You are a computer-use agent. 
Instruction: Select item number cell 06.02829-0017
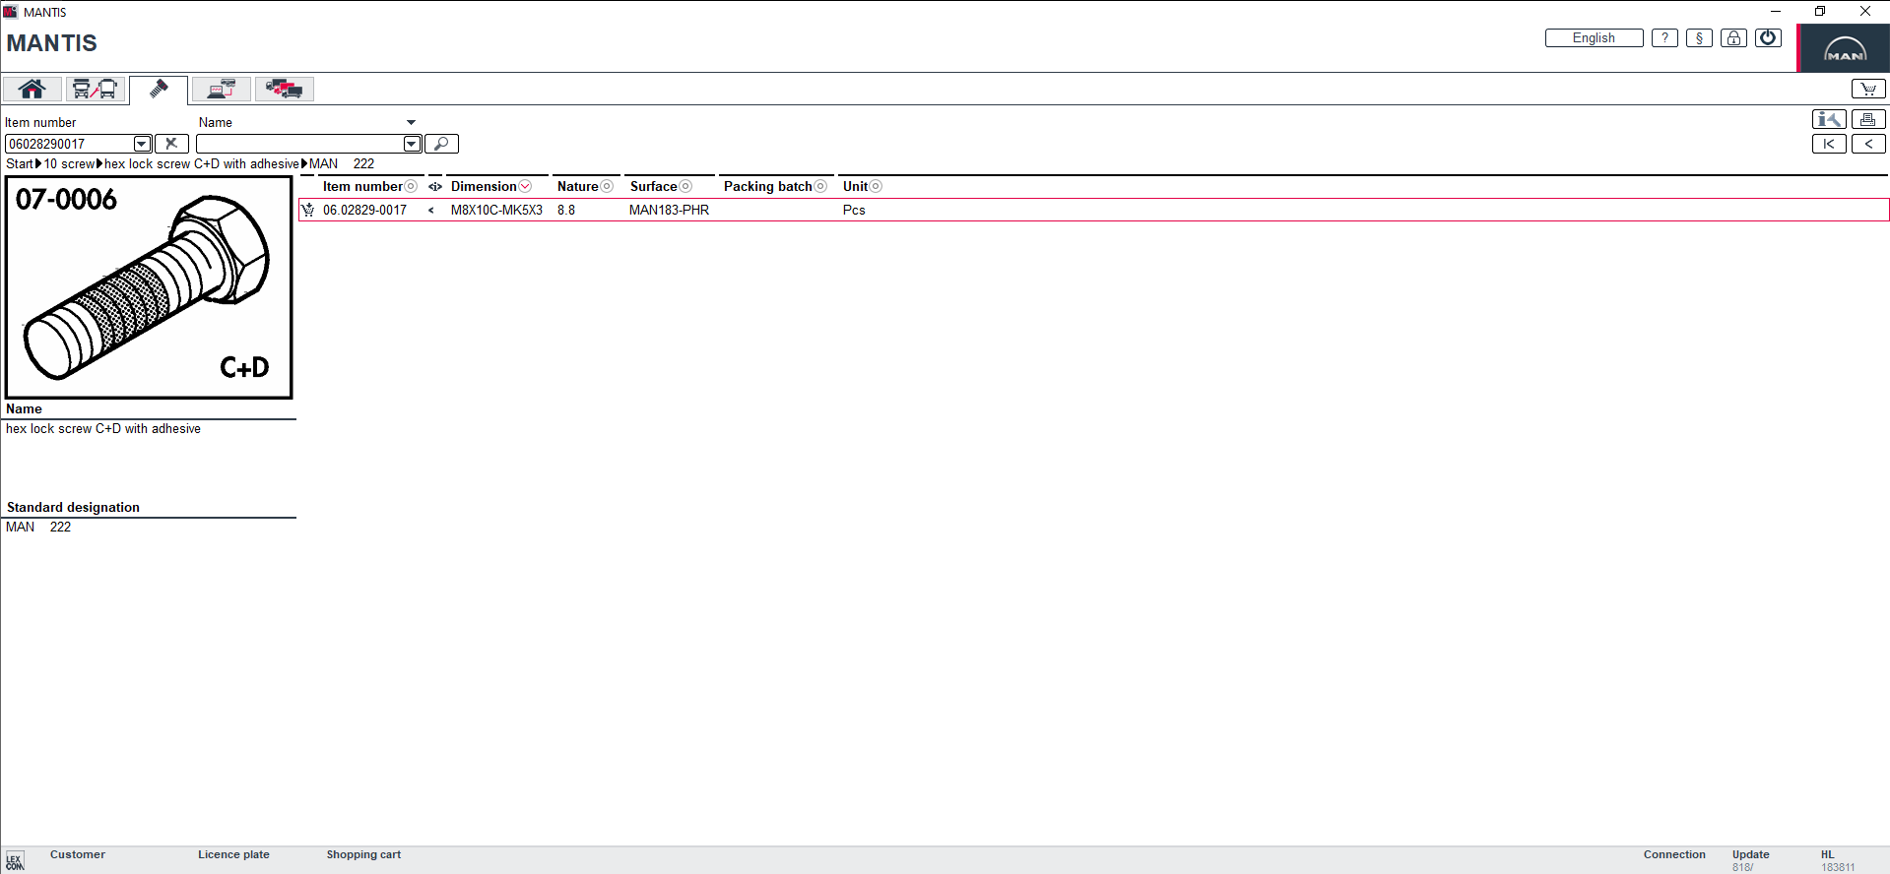pyautogui.click(x=364, y=211)
